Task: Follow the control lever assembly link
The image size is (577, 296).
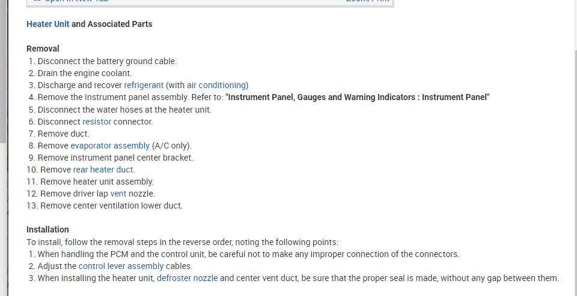Action: (121, 266)
